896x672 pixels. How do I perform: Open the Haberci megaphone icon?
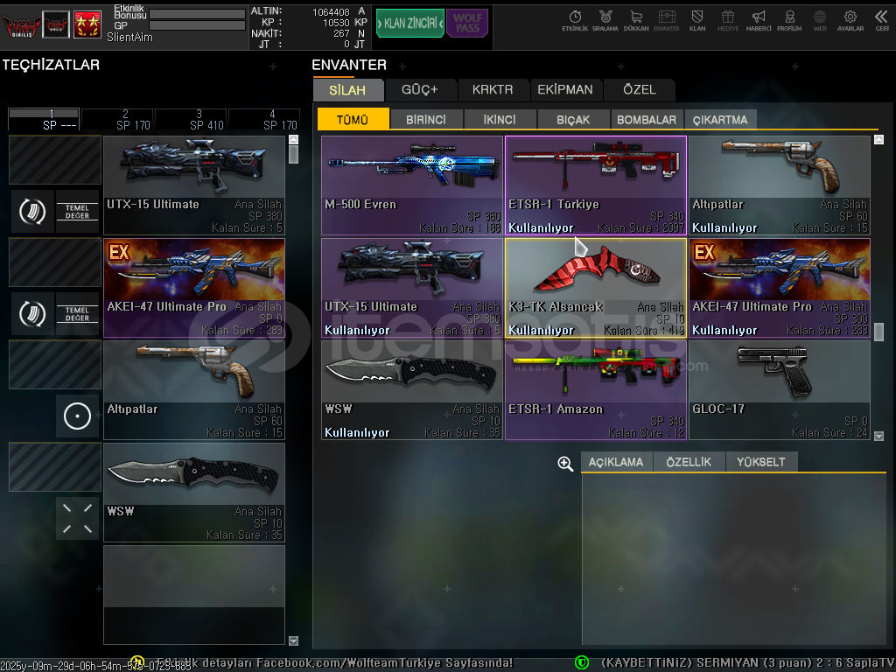(759, 20)
